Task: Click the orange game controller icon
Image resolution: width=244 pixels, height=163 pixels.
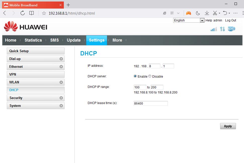Action: 188,13
